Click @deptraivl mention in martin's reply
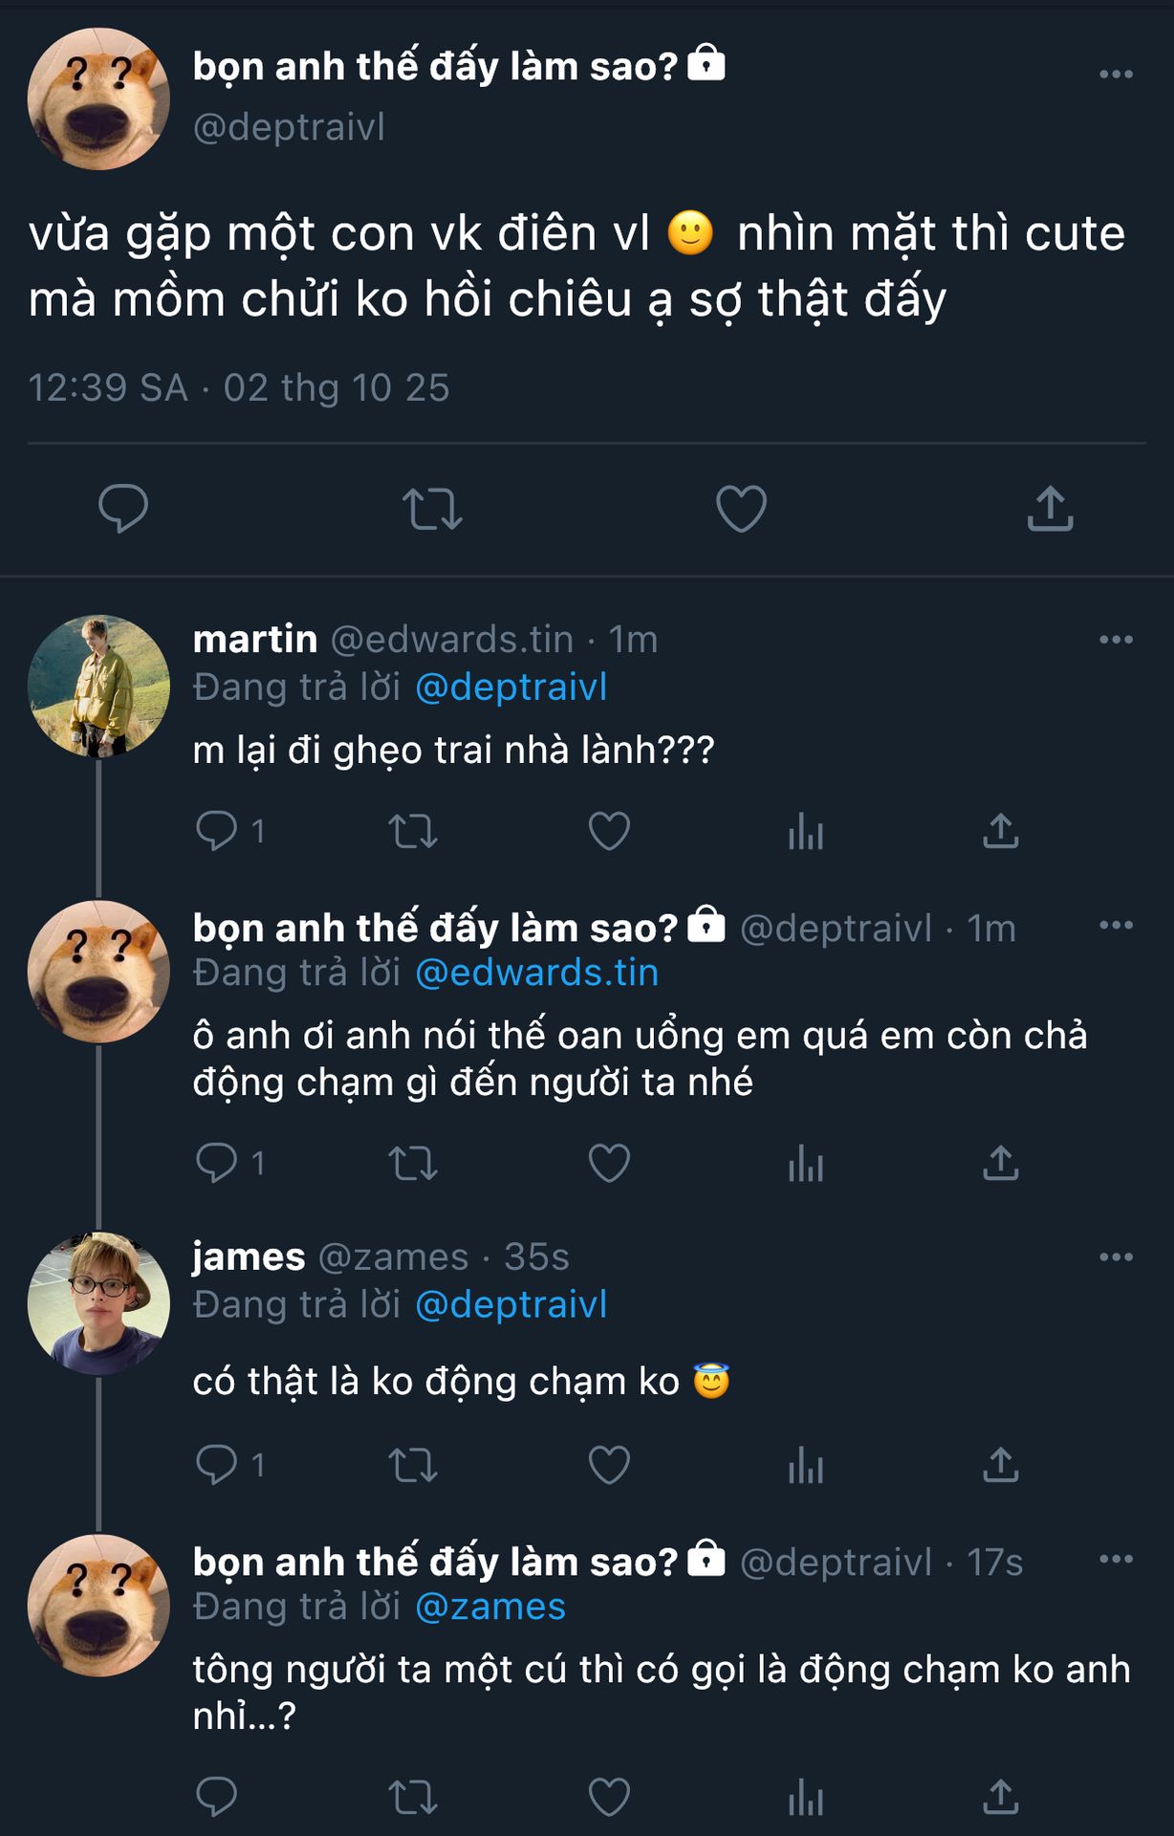Image resolution: width=1174 pixels, height=1836 pixels. 511,688
